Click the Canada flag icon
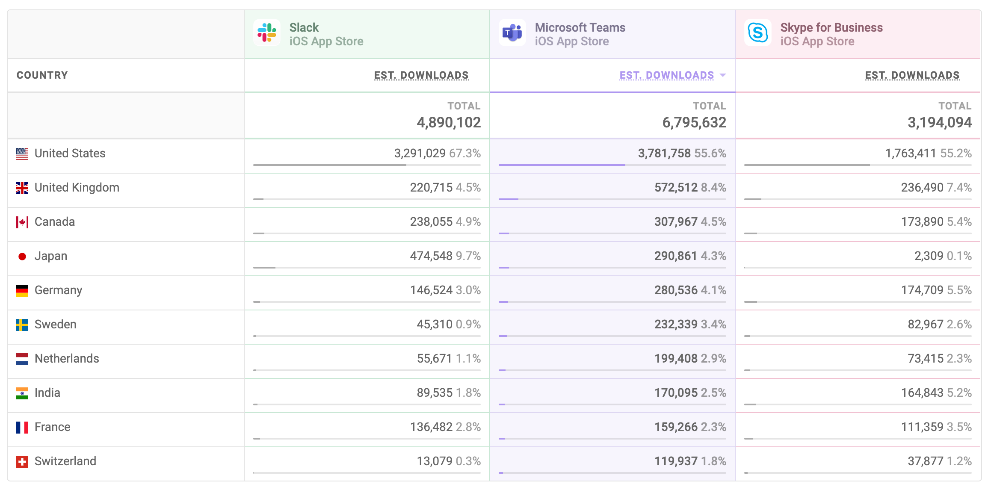This screenshot has width=988, height=490. click(22, 222)
